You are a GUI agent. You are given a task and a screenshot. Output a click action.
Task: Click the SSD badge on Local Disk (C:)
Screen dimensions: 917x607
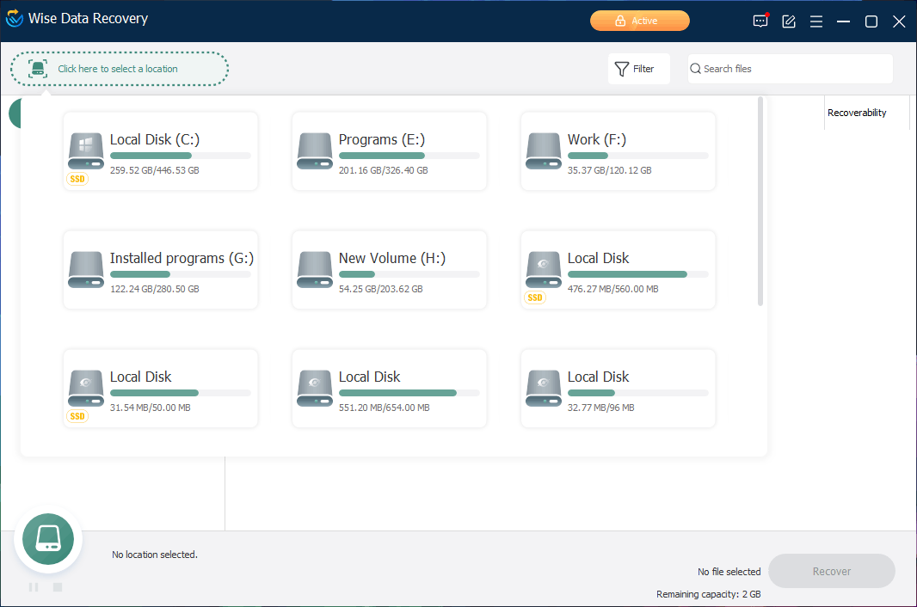click(77, 180)
